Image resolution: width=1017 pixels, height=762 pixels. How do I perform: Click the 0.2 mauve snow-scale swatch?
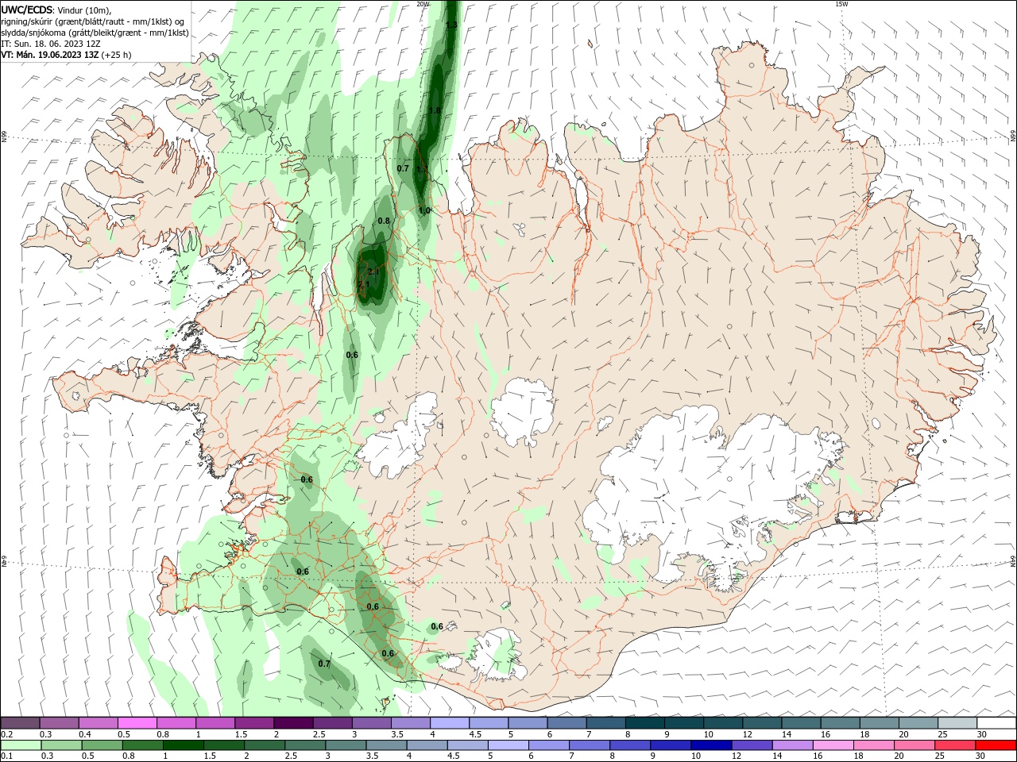click(20, 723)
